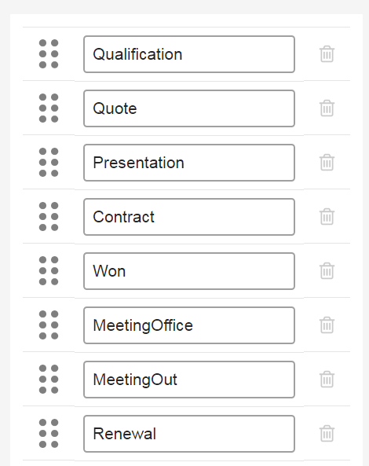Viewport: 369px width, 466px height.
Task: Delete the Quote stage via trash icon
Action: coord(327,108)
